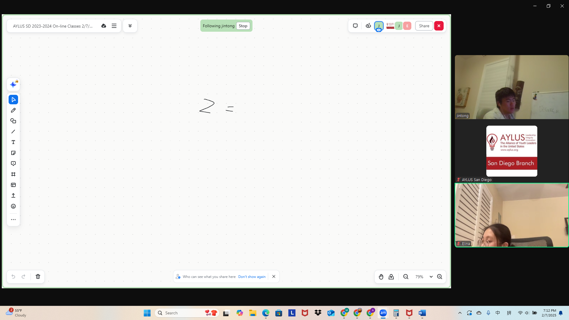Click Don't show again link

(x=252, y=277)
